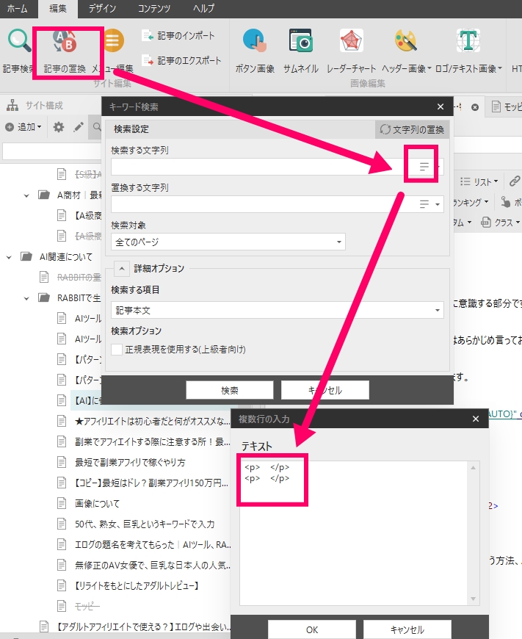Click the 記事の置換 replace icon
The height and width of the screenshot is (639, 522).
(65, 45)
